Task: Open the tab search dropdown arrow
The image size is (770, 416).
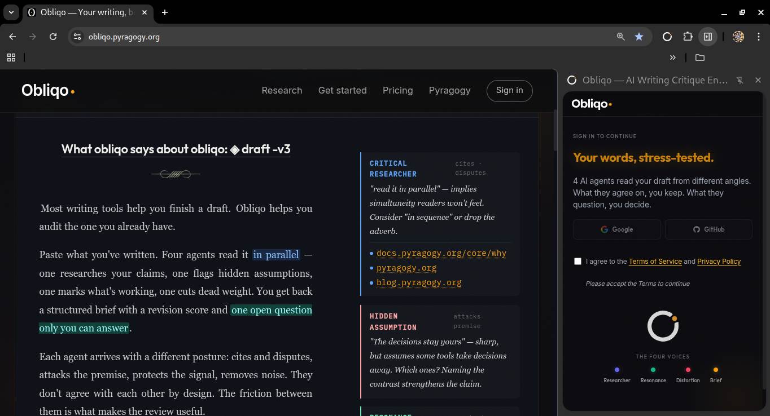Action: coord(11,12)
